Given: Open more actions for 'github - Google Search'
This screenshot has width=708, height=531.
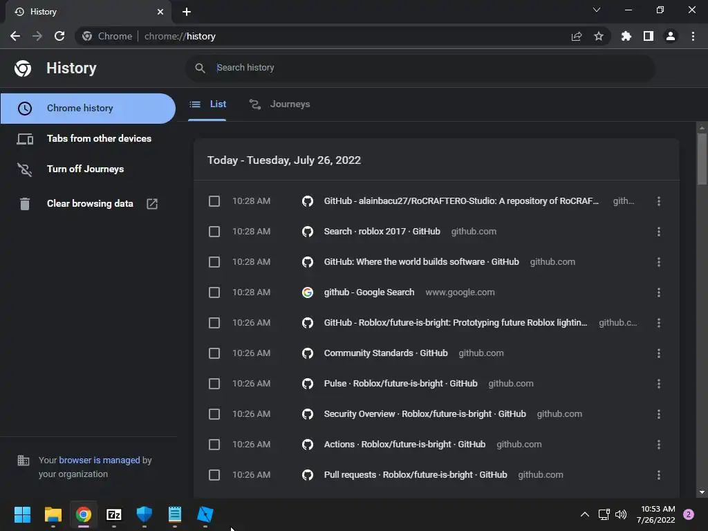Looking at the screenshot, I should (x=659, y=292).
